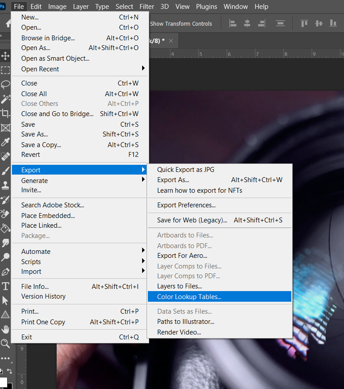This screenshot has height=389, width=344.
Task: Select the Lasso tool
Action: coord(5,85)
